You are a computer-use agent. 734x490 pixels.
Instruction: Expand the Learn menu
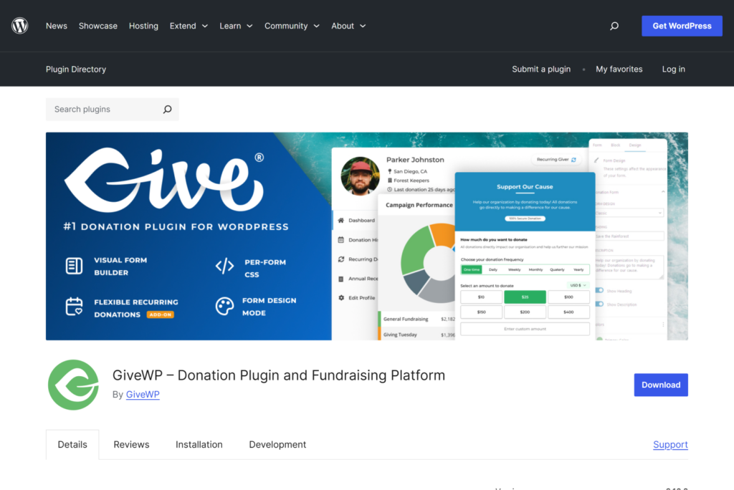tap(236, 26)
